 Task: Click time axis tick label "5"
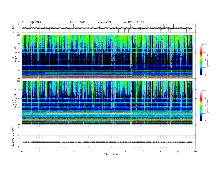(x=109, y=151)
